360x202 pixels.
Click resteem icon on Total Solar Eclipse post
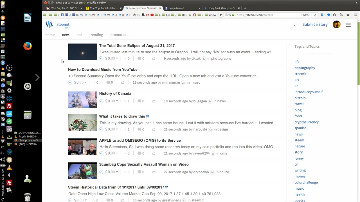click(x=154, y=59)
